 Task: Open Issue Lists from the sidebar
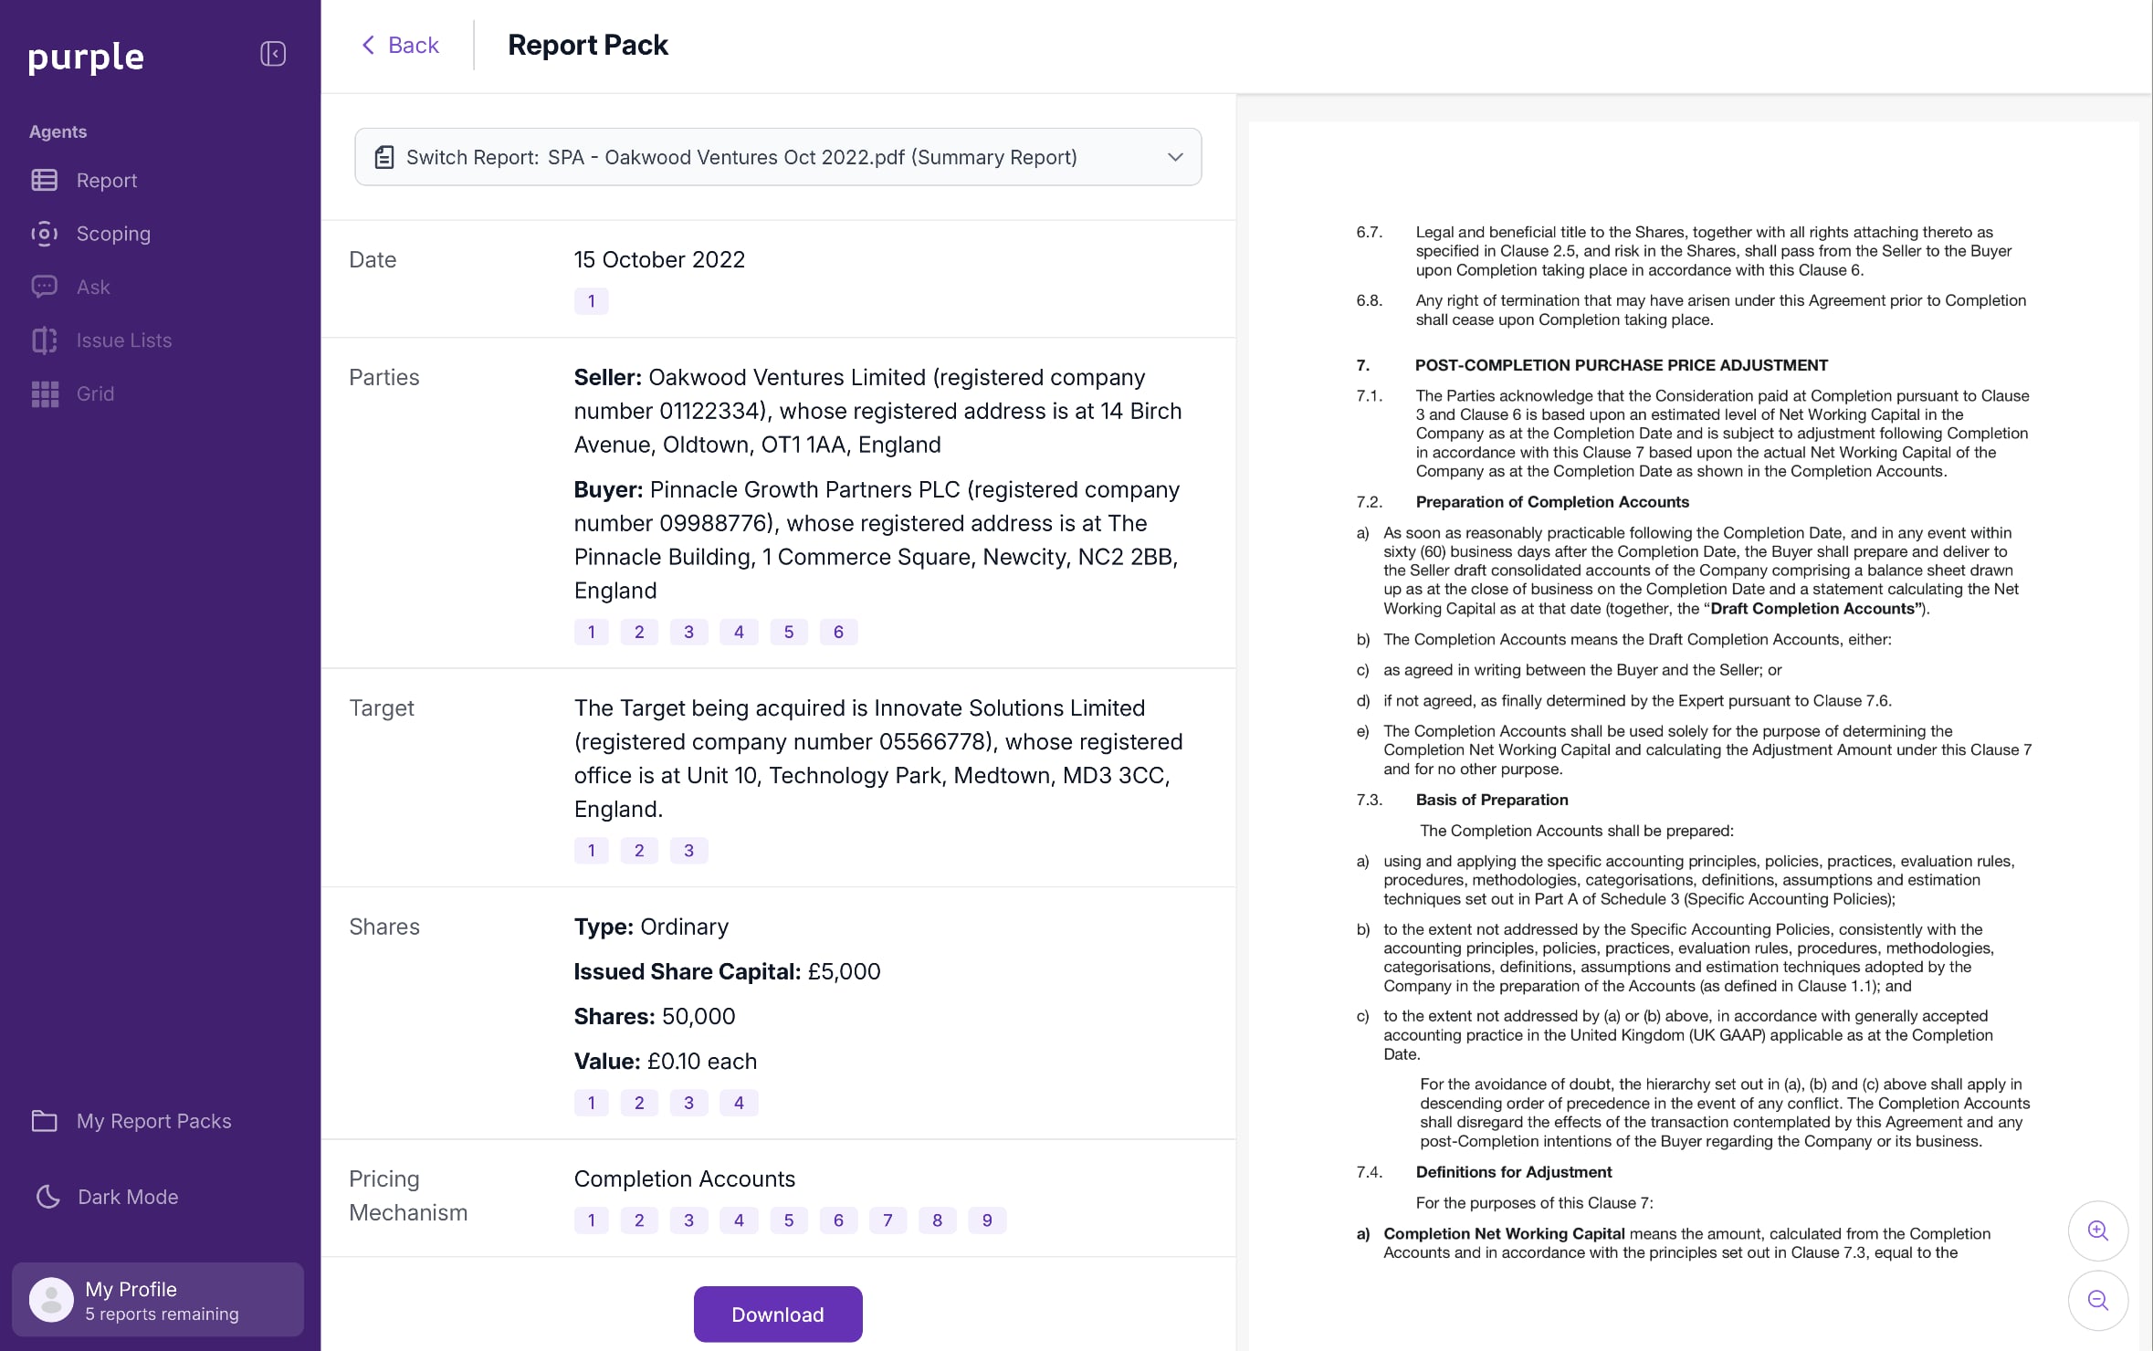point(123,340)
